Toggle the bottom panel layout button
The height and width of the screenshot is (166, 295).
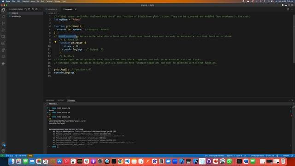(x=286, y=5)
